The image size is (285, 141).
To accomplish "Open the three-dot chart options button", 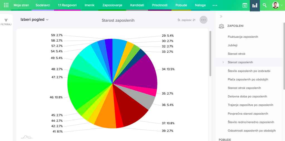I will click(203, 20).
